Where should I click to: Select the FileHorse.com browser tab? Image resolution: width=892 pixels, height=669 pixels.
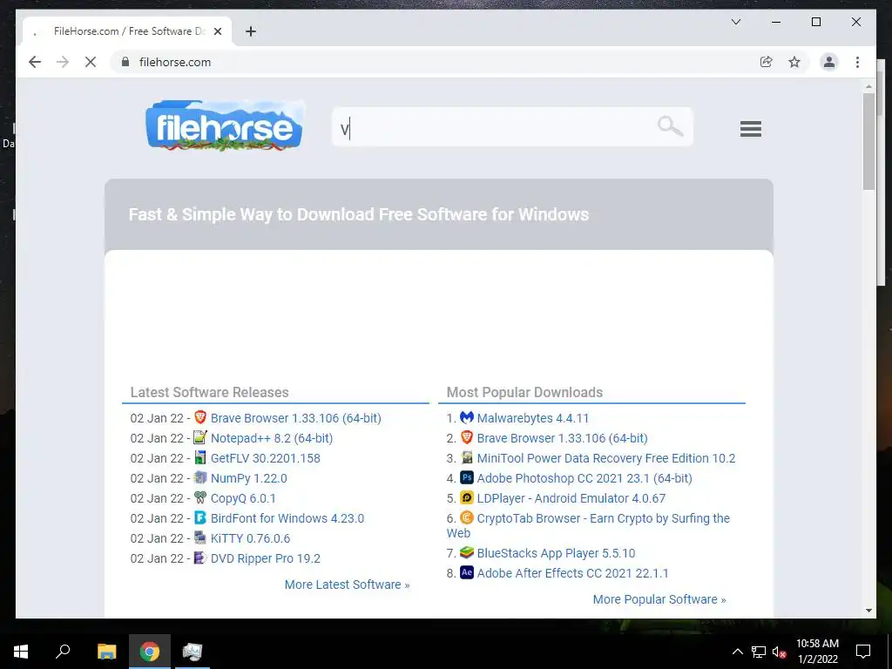[127, 31]
